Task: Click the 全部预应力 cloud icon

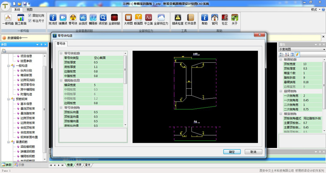Action: [161, 18]
